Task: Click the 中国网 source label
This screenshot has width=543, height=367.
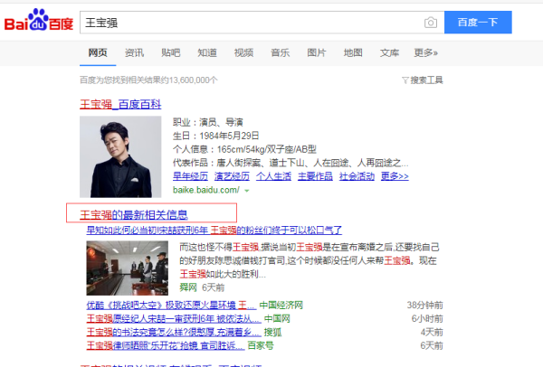Action: 277,319
